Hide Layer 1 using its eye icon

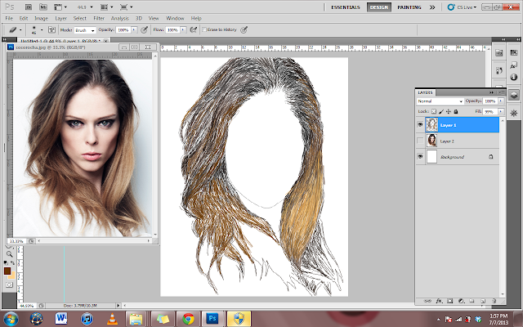point(421,125)
